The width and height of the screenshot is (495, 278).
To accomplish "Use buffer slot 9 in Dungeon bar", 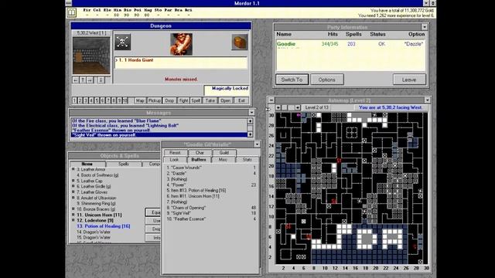I will [120, 100].
